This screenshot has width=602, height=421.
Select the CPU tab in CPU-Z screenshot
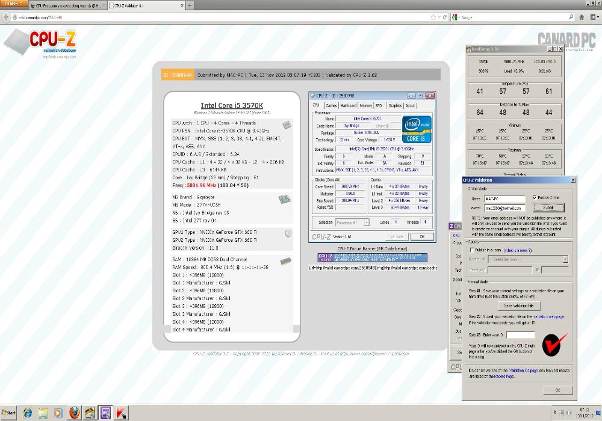coord(315,105)
